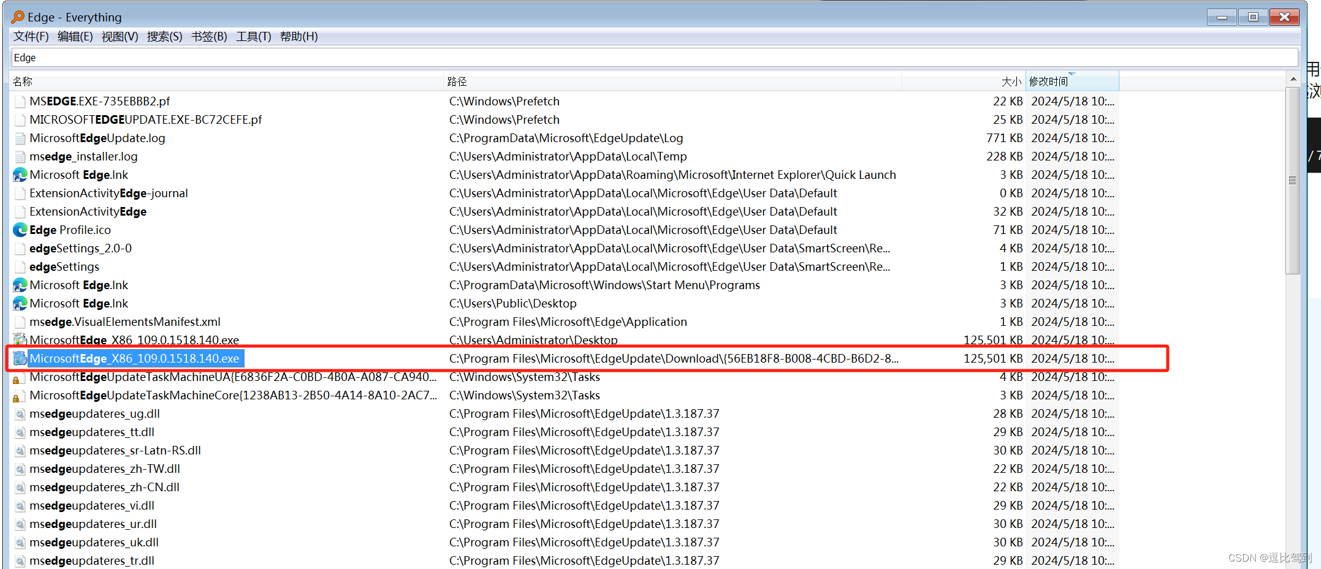The width and height of the screenshot is (1321, 569).
Task: Click the Edge Profile.ico icon
Action: (20, 230)
